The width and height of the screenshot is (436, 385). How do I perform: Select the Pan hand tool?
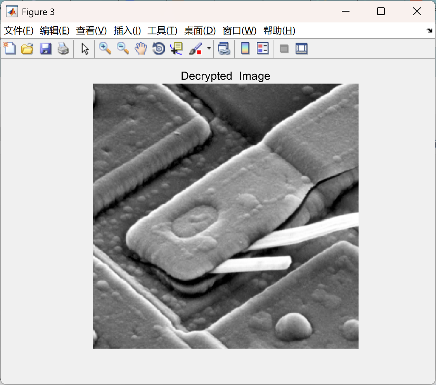click(141, 48)
